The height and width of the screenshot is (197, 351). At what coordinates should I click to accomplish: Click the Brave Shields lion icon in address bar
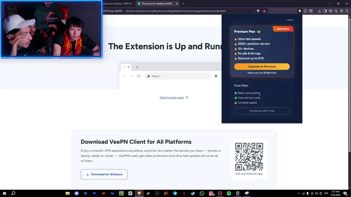[258, 11]
